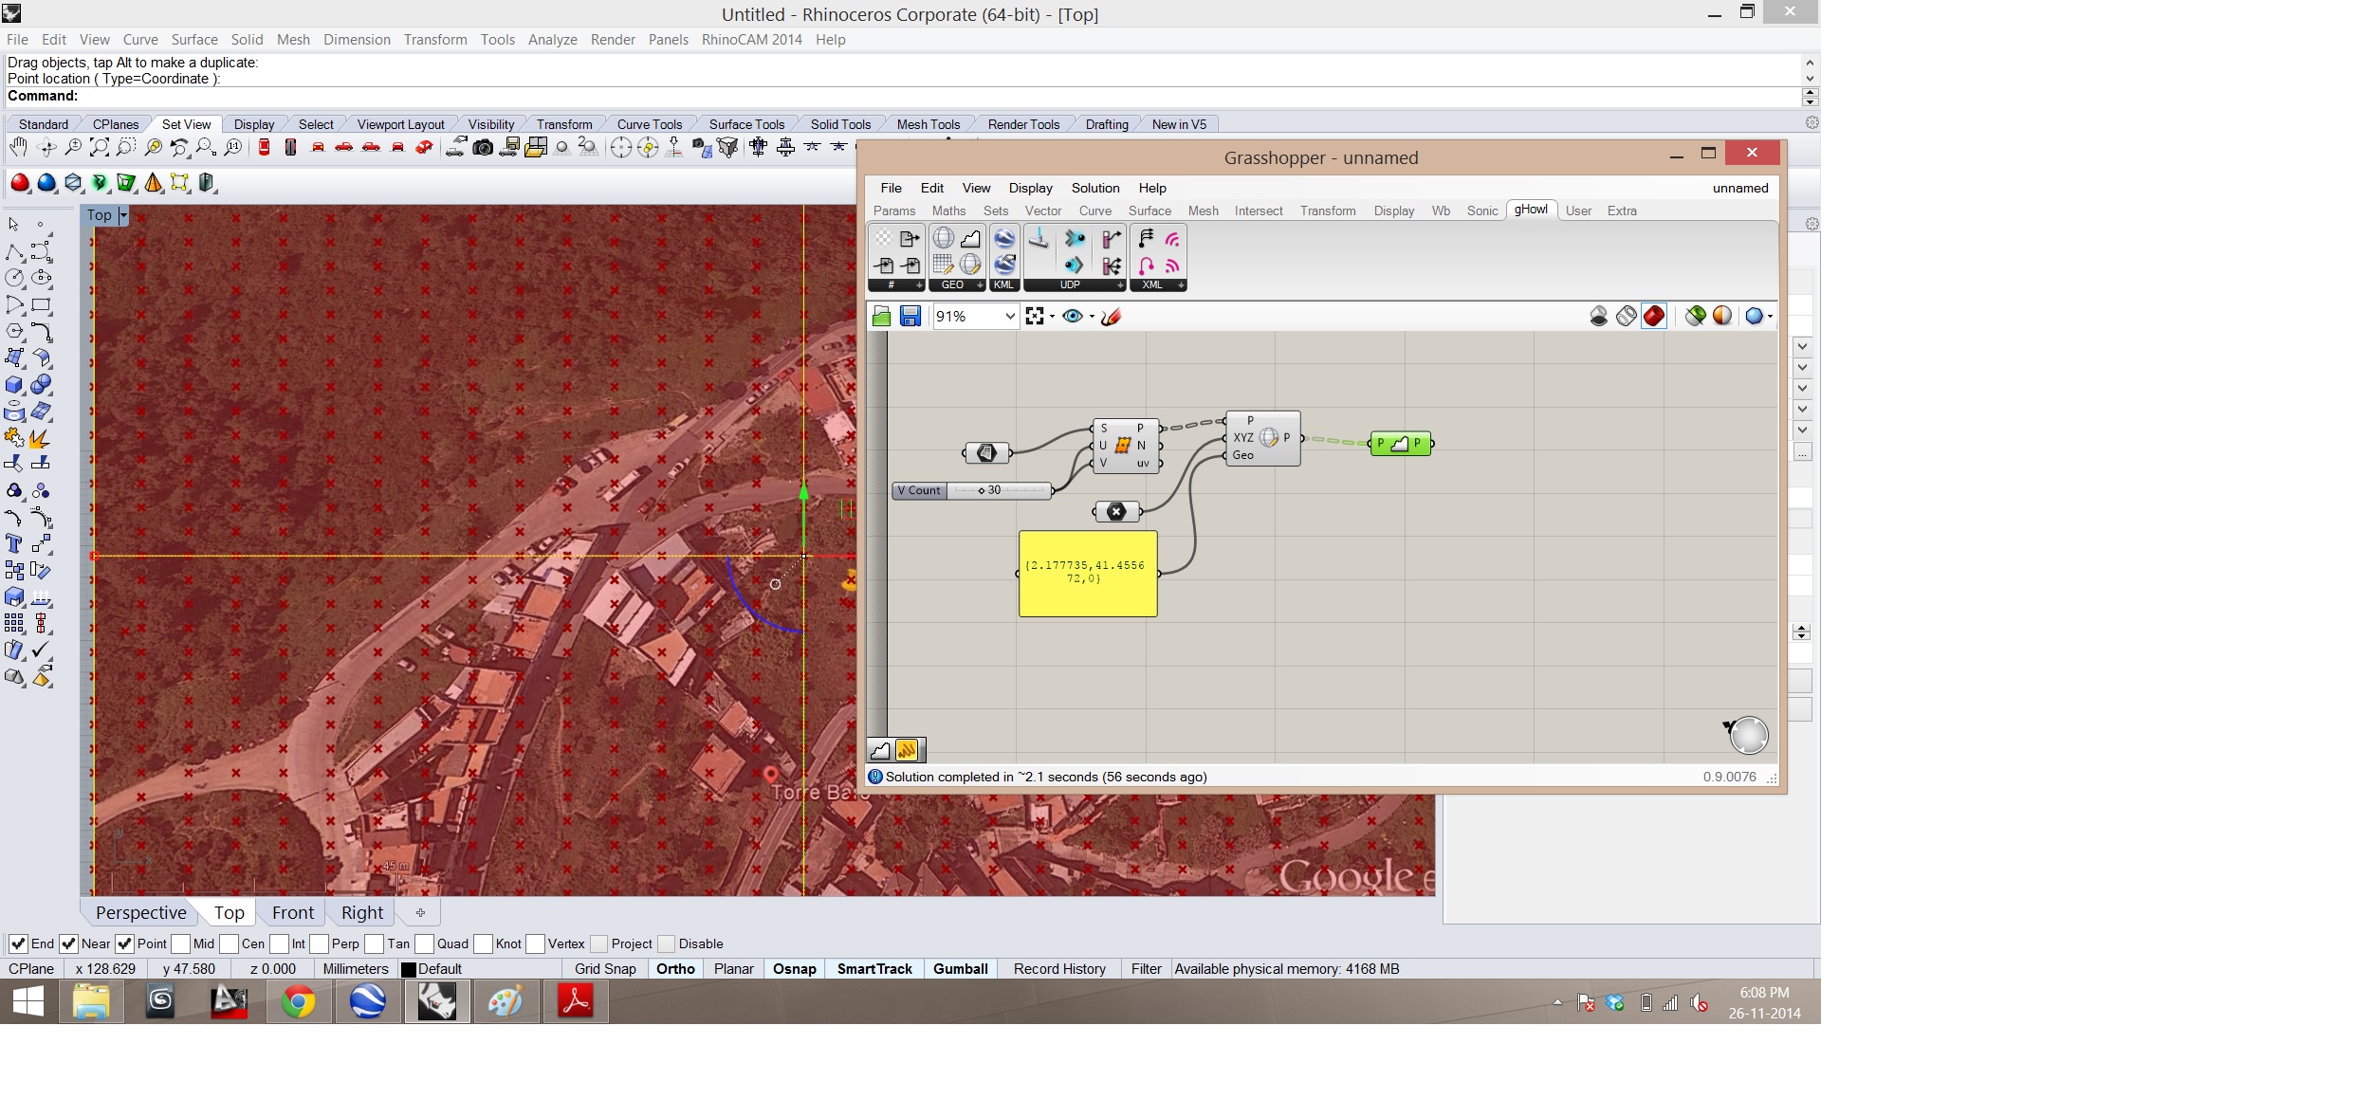The image size is (2354, 1099).
Task: Open Grasshopper file with green folder icon
Action: tap(881, 317)
